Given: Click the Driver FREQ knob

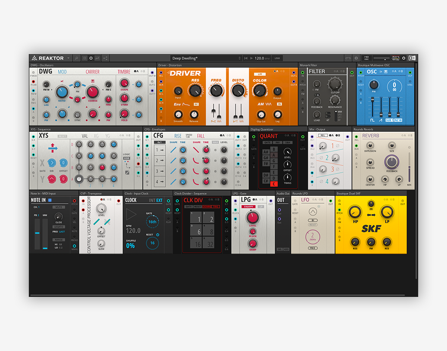Looking at the screenshot, I should pos(216,91).
